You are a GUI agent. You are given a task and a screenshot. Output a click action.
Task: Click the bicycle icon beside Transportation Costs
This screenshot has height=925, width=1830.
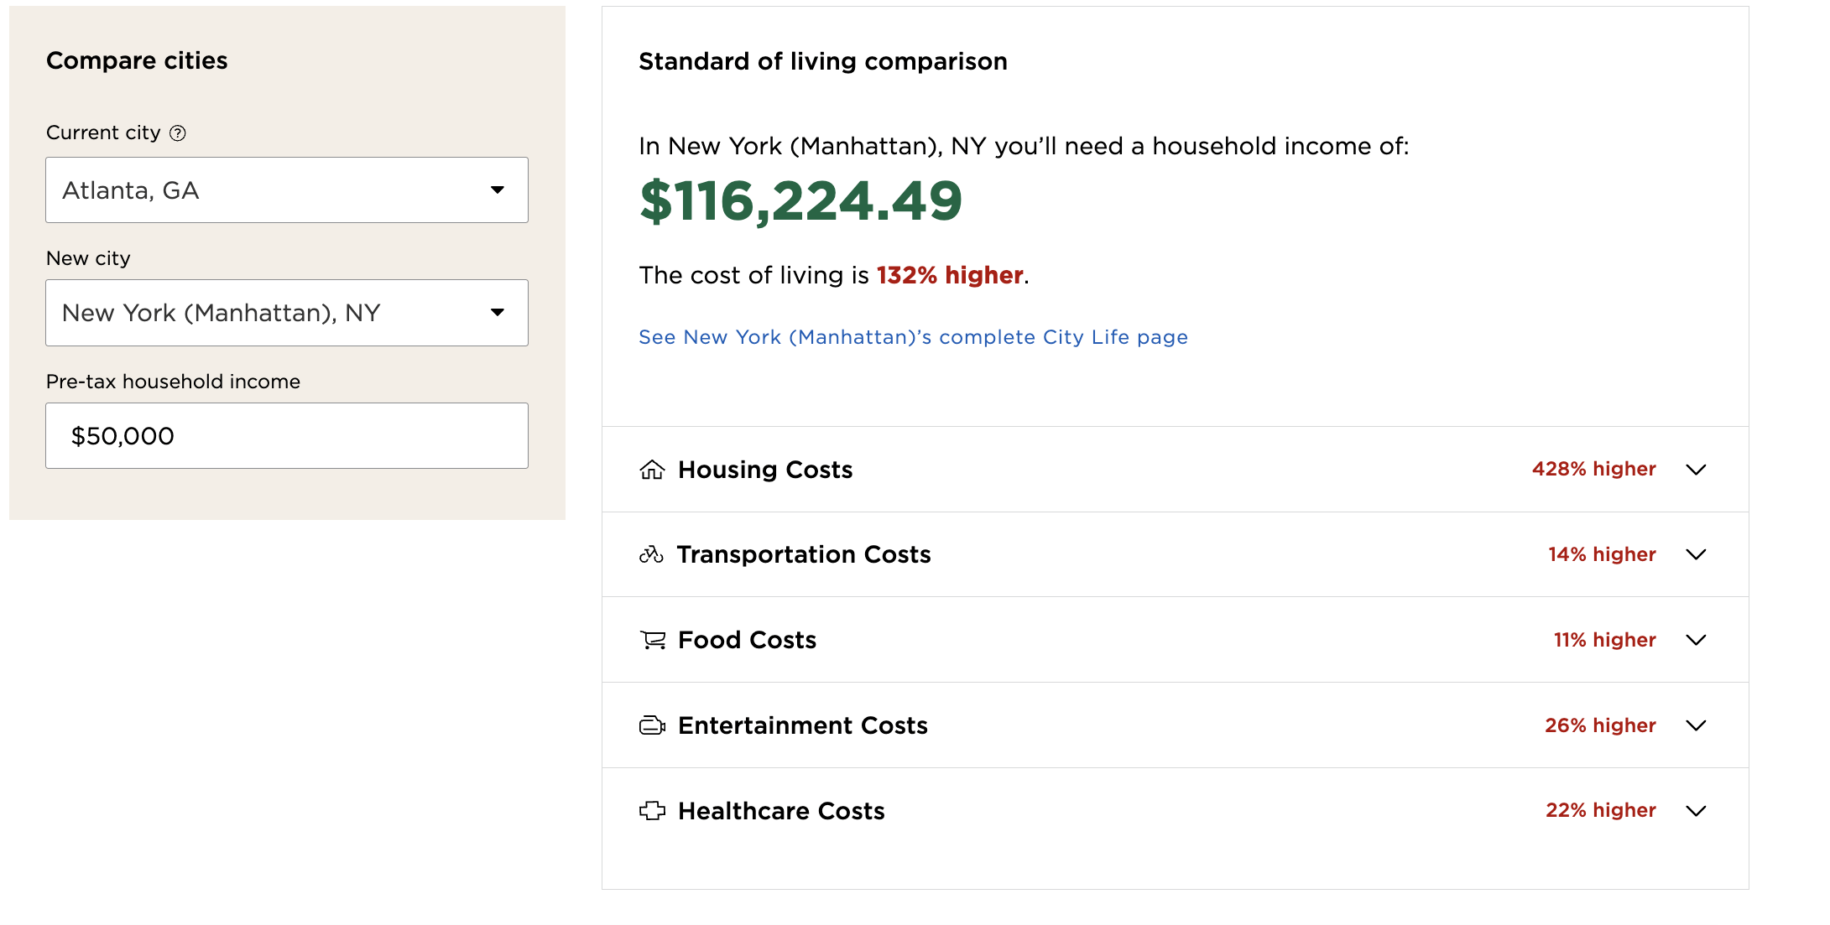(651, 554)
